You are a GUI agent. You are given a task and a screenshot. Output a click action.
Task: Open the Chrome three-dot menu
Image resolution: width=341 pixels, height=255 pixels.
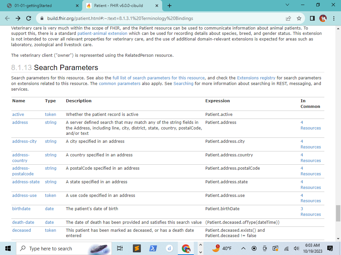pyautogui.click(x=334, y=19)
